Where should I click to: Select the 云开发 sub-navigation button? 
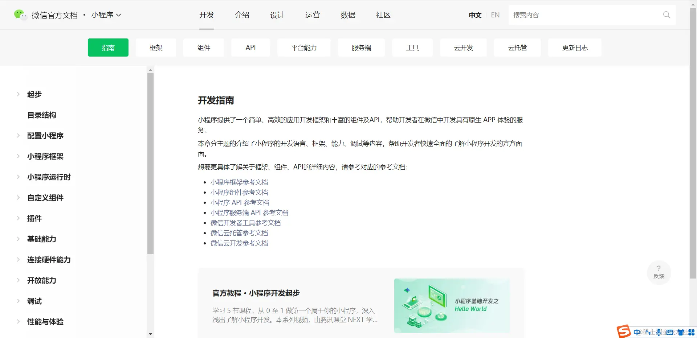[463, 48]
